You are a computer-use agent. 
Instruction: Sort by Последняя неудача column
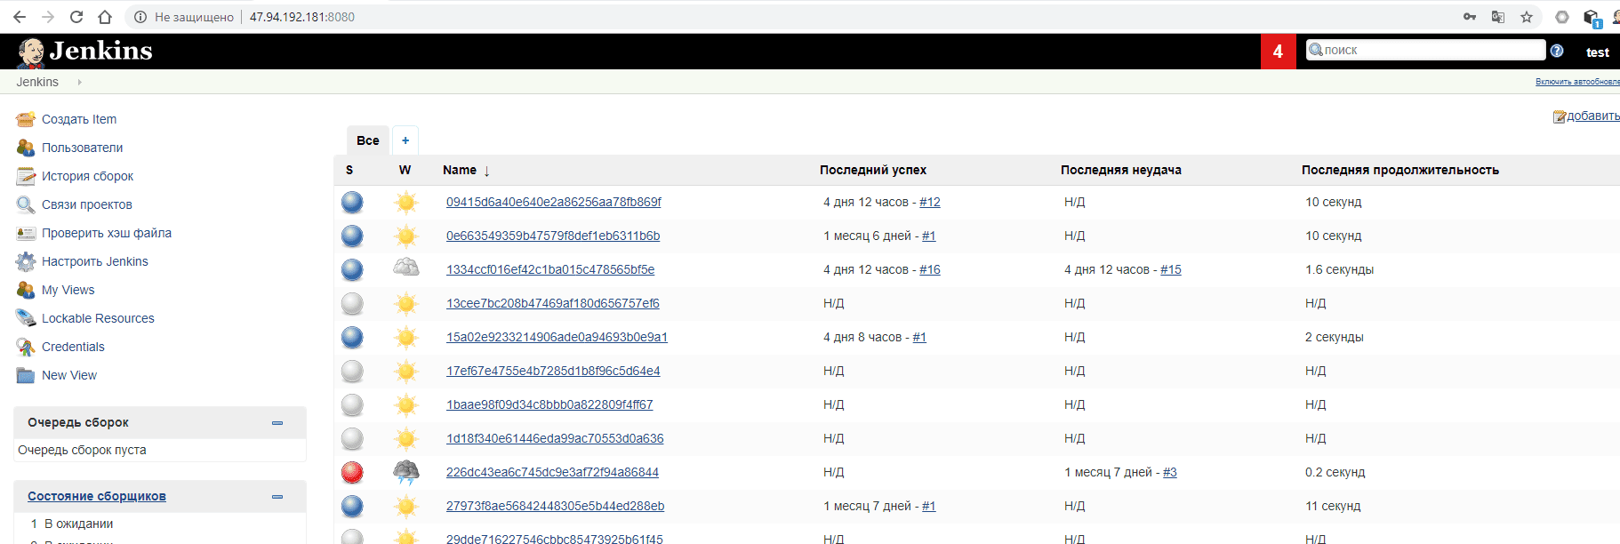click(1120, 170)
